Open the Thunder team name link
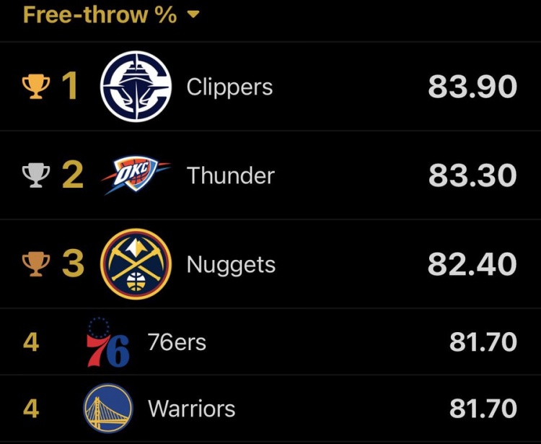This screenshot has width=541, height=444. pyautogui.click(x=230, y=175)
